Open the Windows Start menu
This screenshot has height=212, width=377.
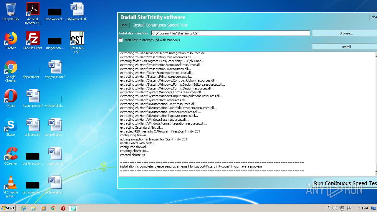[x=8, y=208]
